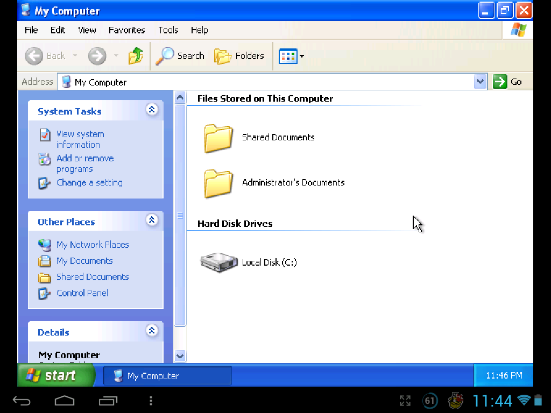Click the Shared Documents label in Other Places
Screen dimensions: 551x413
point(93,277)
